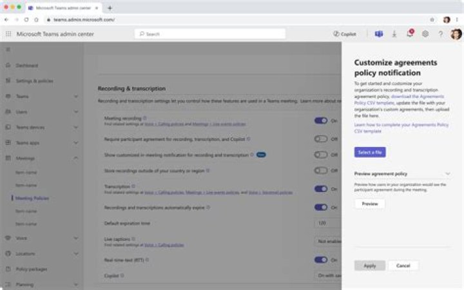464x290 pixels.
Task: Click the Locations globe sidebar icon
Action: click(x=8, y=253)
